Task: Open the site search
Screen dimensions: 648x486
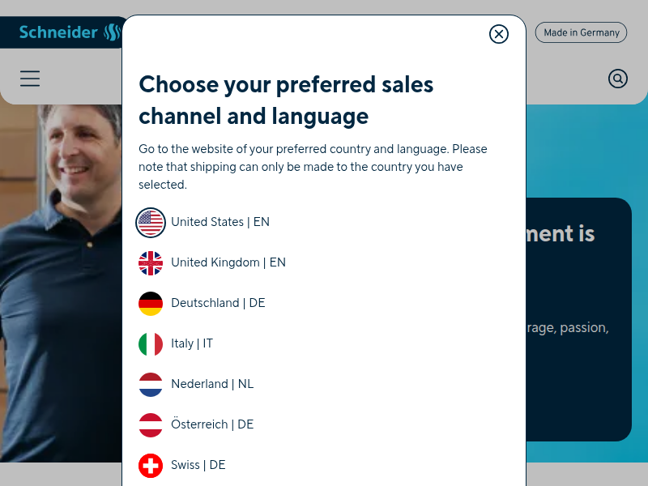Action: (618, 79)
